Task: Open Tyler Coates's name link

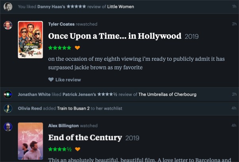Action: point(61,24)
